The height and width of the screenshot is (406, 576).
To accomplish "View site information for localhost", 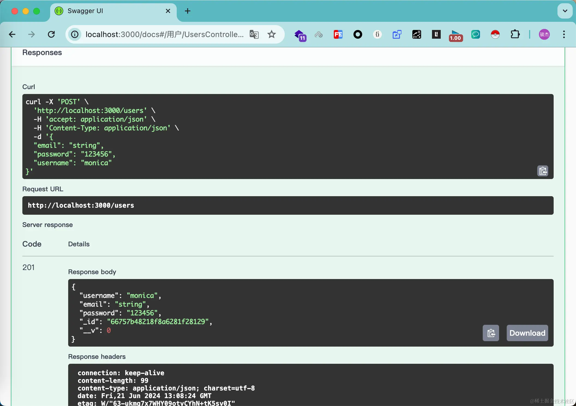I will pyautogui.click(x=75, y=35).
